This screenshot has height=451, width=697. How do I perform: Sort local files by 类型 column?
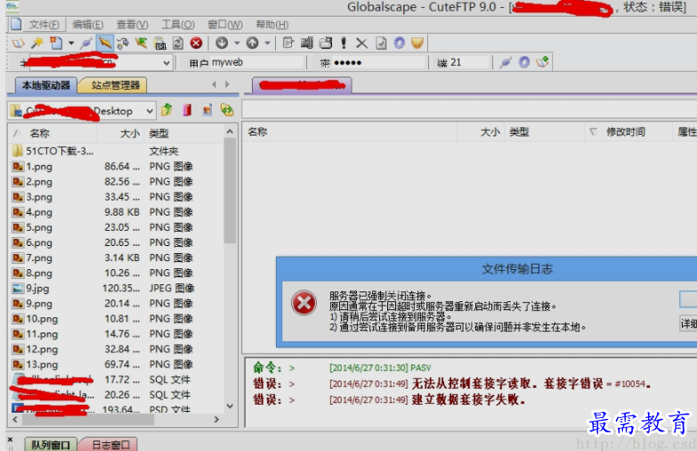(x=184, y=133)
